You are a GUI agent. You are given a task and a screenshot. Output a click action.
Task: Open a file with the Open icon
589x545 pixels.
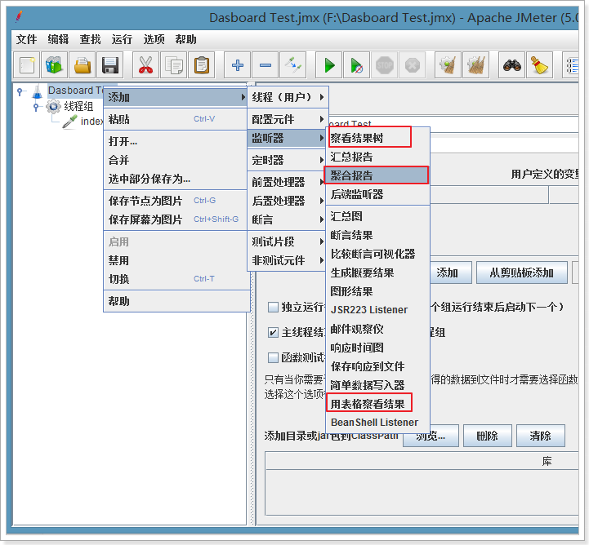(82, 64)
